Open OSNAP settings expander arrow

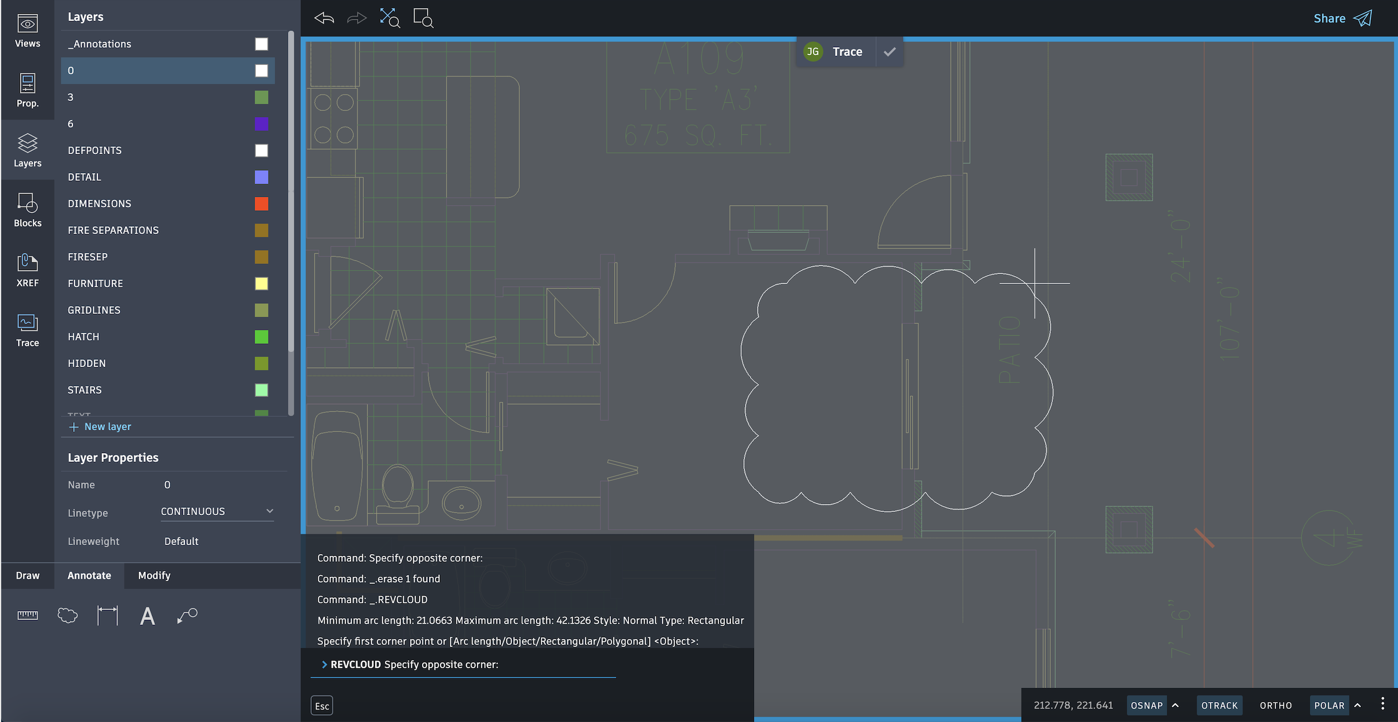coord(1177,704)
